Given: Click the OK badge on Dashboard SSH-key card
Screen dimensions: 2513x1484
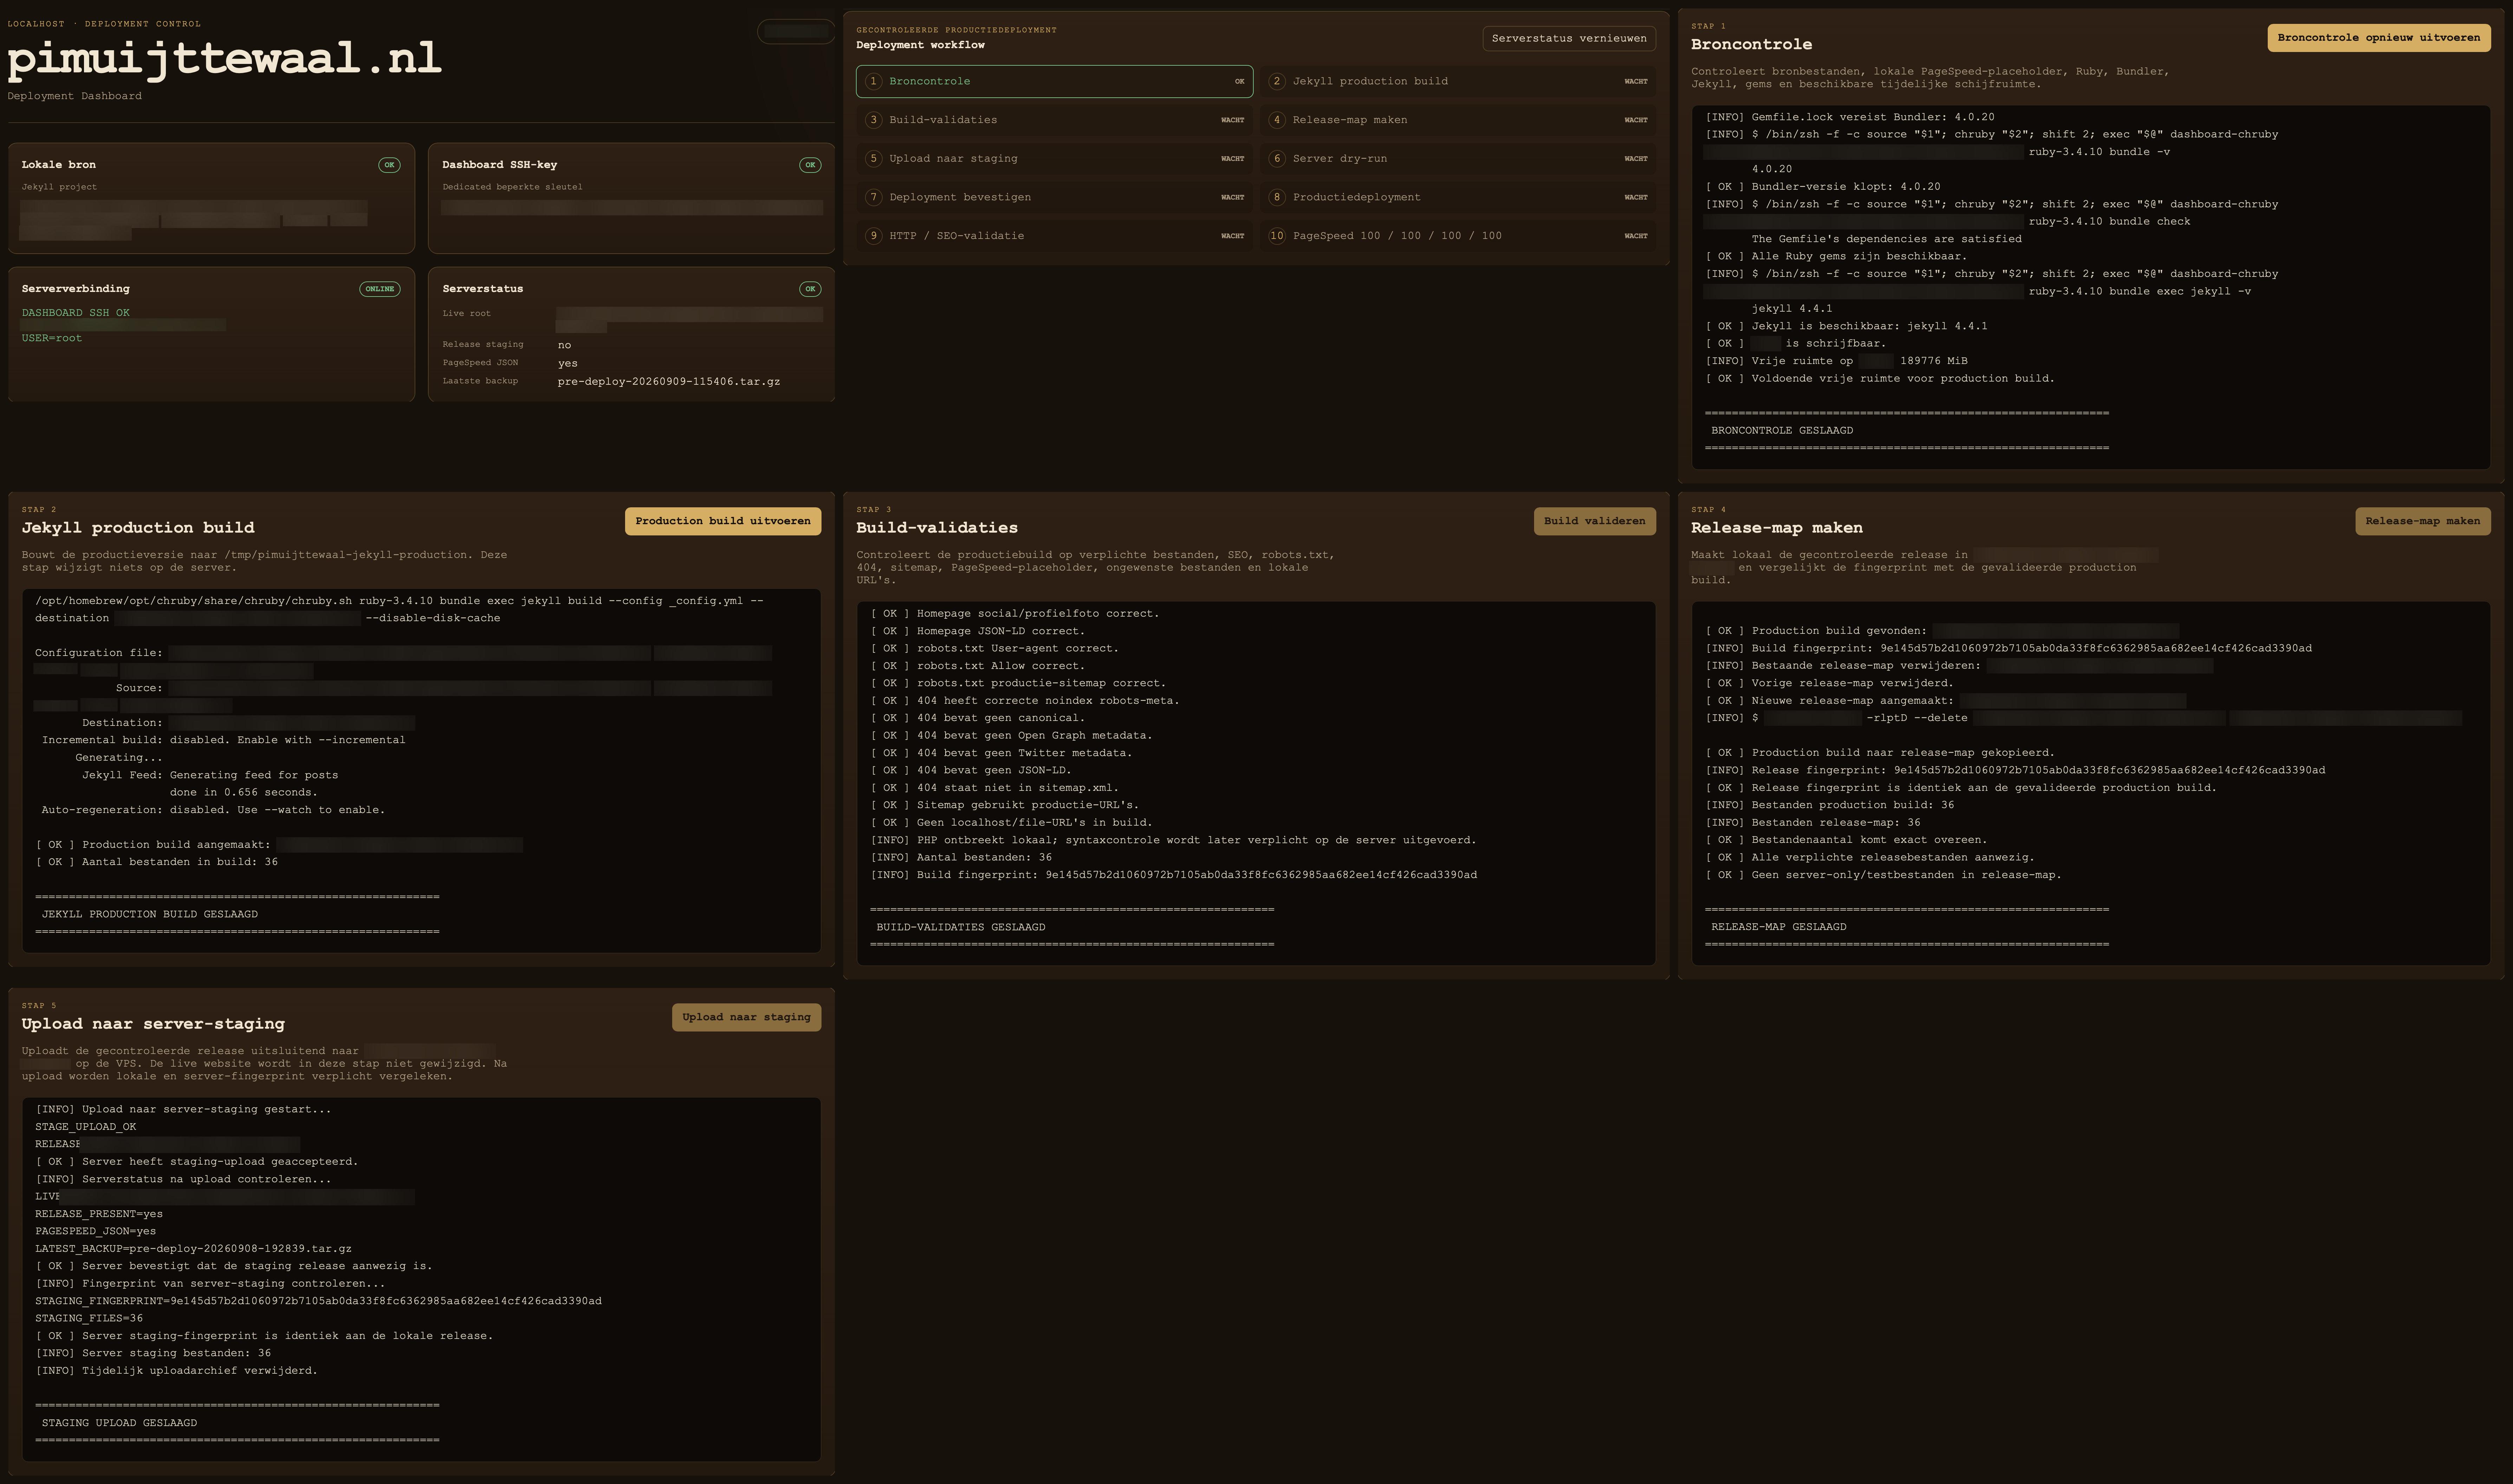Looking at the screenshot, I should pyautogui.click(x=810, y=165).
